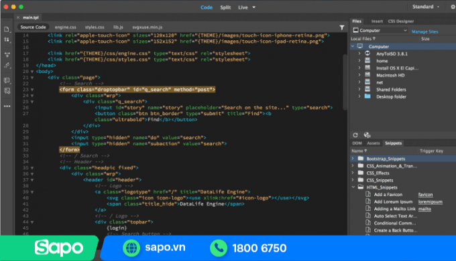Expand the Bootstrap_Snippets folder arrow
456x261 pixels.
point(353,159)
